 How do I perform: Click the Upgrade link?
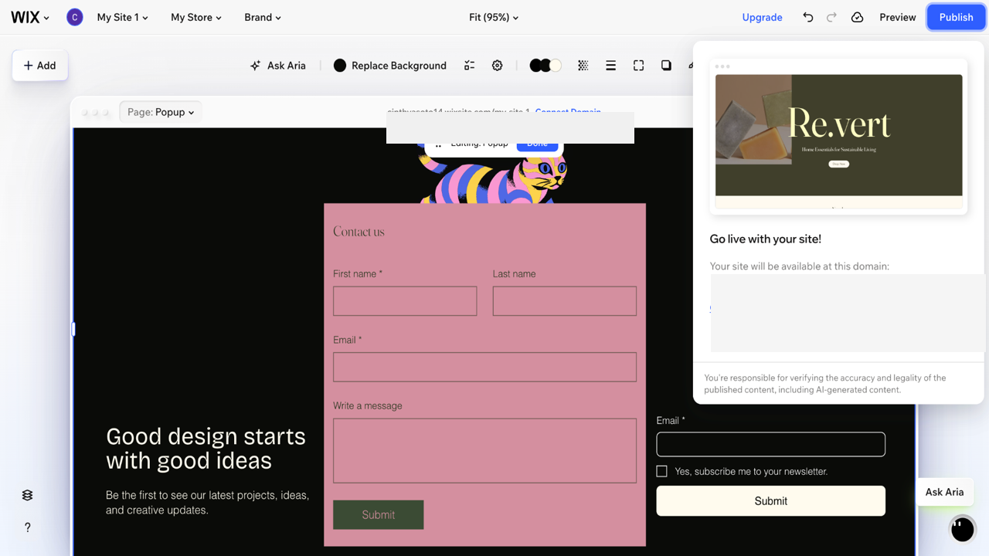762,17
